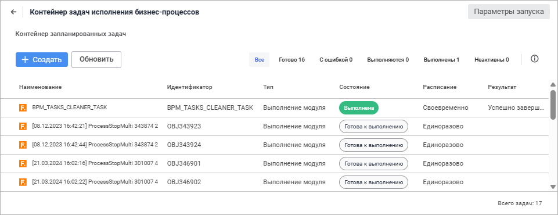Click Единоразово in the OBJ343923 row
558x215 pixels.
(443, 126)
